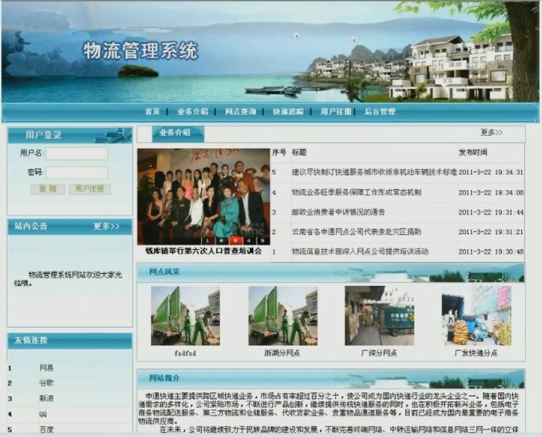
Task: Select slideshow page number 5 indicator
Action: coord(263,240)
